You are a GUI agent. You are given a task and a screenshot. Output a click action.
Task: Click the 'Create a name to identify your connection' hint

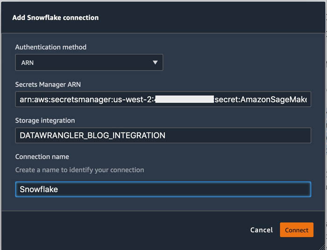(x=80, y=170)
